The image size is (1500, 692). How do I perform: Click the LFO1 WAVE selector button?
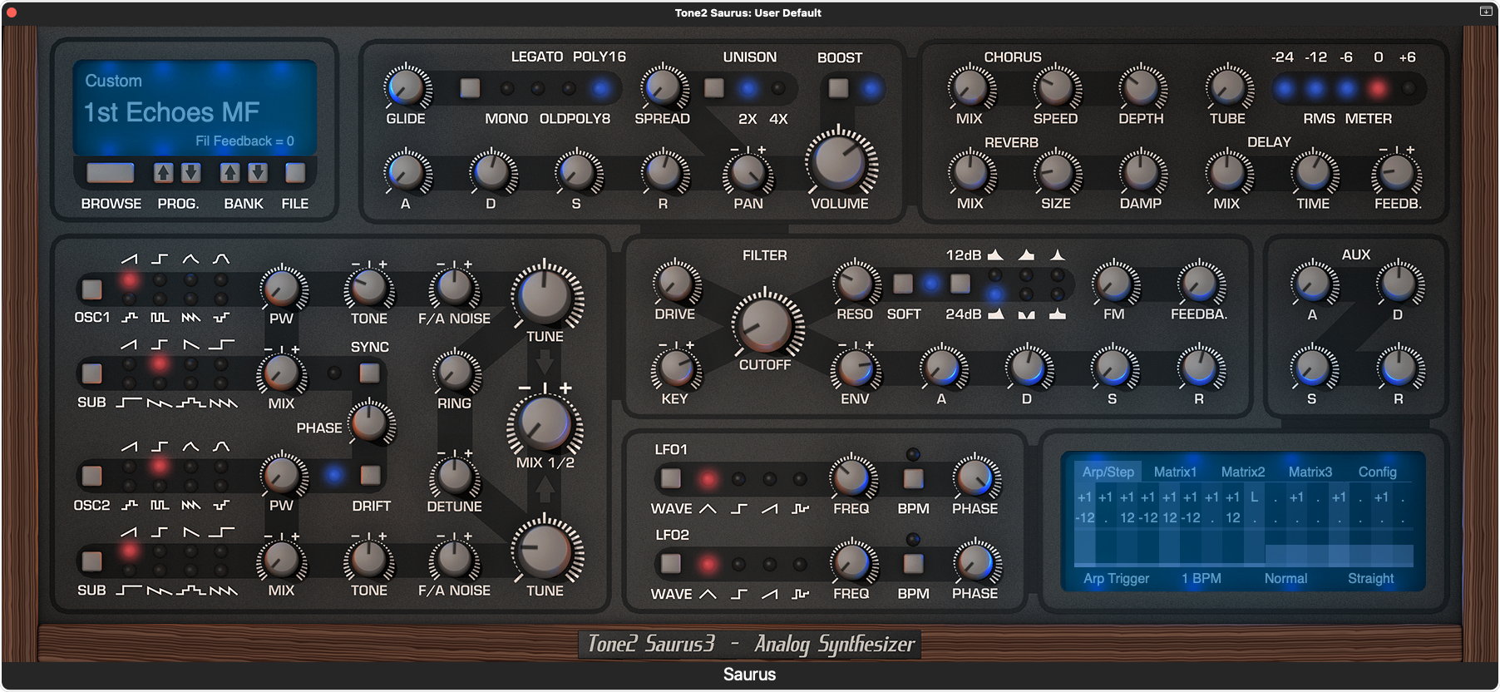(670, 478)
